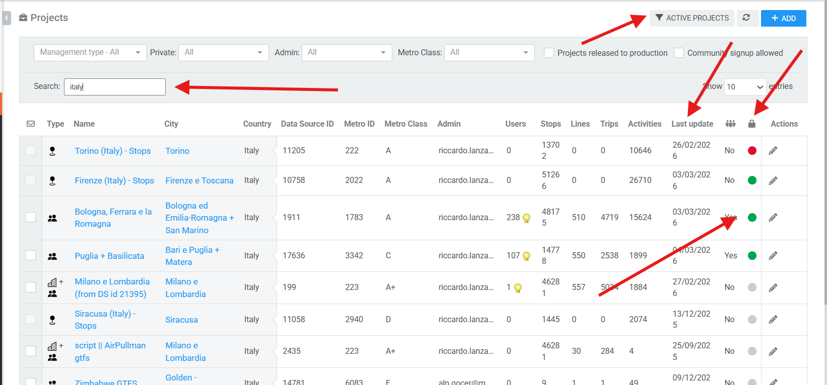Viewport: 827px width, 385px height.
Task: Click the green status dot for Puglia + Basilicata
Action: [752, 255]
